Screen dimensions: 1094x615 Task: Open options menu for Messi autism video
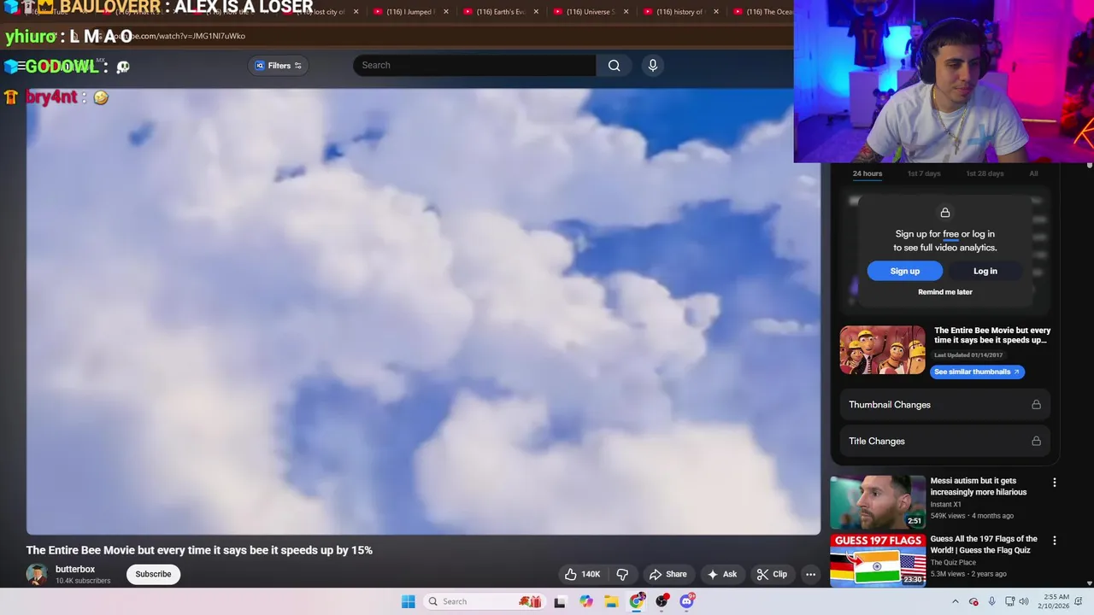tap(1054, 483)
